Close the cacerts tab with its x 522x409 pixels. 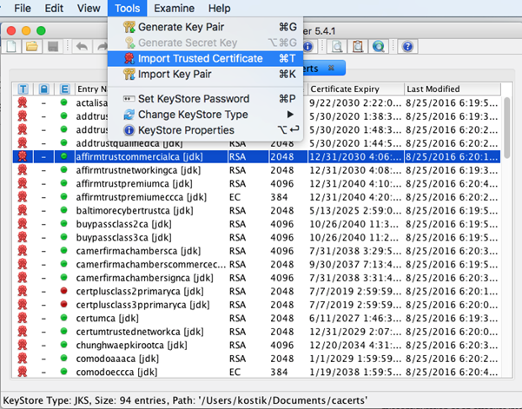click(x=331, y=68)
